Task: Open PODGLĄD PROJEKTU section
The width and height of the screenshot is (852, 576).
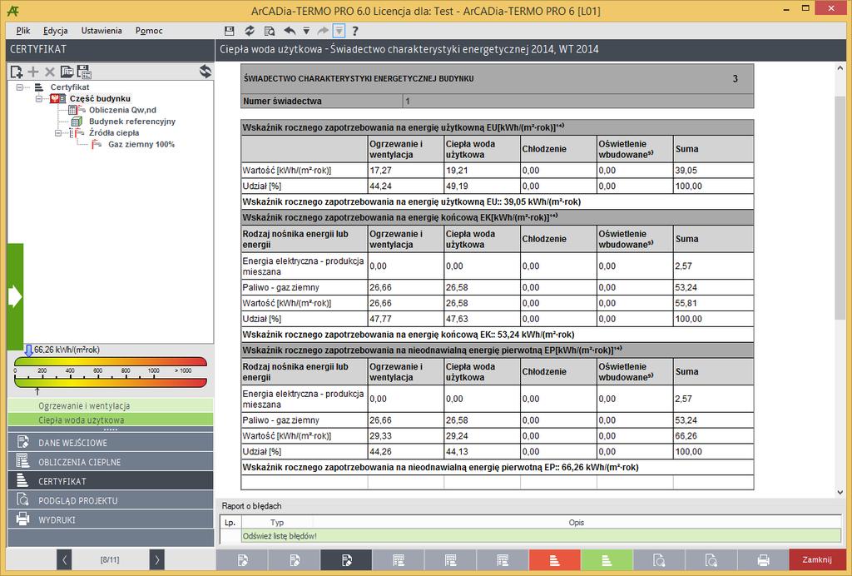Action: tap(111, 500)
